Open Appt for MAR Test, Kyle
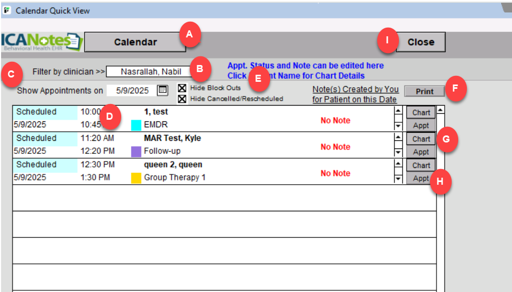This screenshot has height=292, width=512. coord(421,152)
